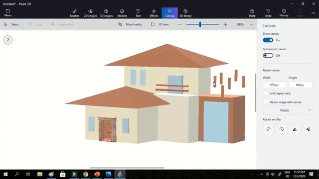Check Lock aspect ratio
Viewport: 319px width, 179px height.
coord(266,93)
